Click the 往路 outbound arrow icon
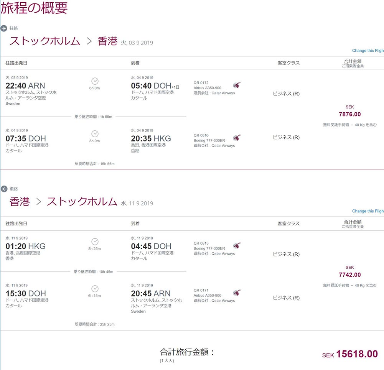This screenshot has height=370, width=384. click(x=4, y=28)
